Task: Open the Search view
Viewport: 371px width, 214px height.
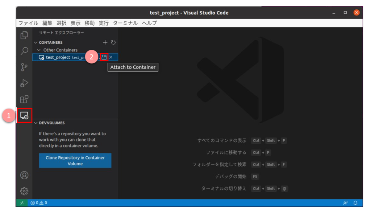Action: 24,51
